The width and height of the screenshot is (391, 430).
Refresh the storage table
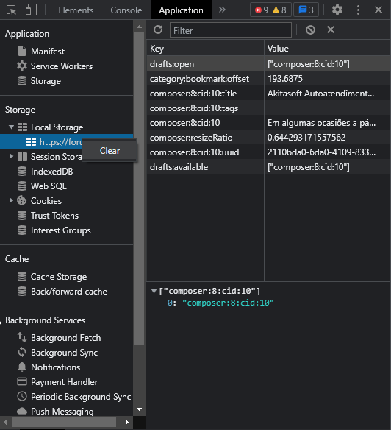pyautogui.click(x=158, y=29)
